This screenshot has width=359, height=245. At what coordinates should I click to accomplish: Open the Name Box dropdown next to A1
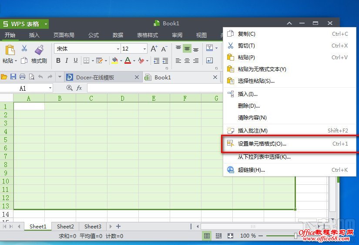(x=50, y=88)
